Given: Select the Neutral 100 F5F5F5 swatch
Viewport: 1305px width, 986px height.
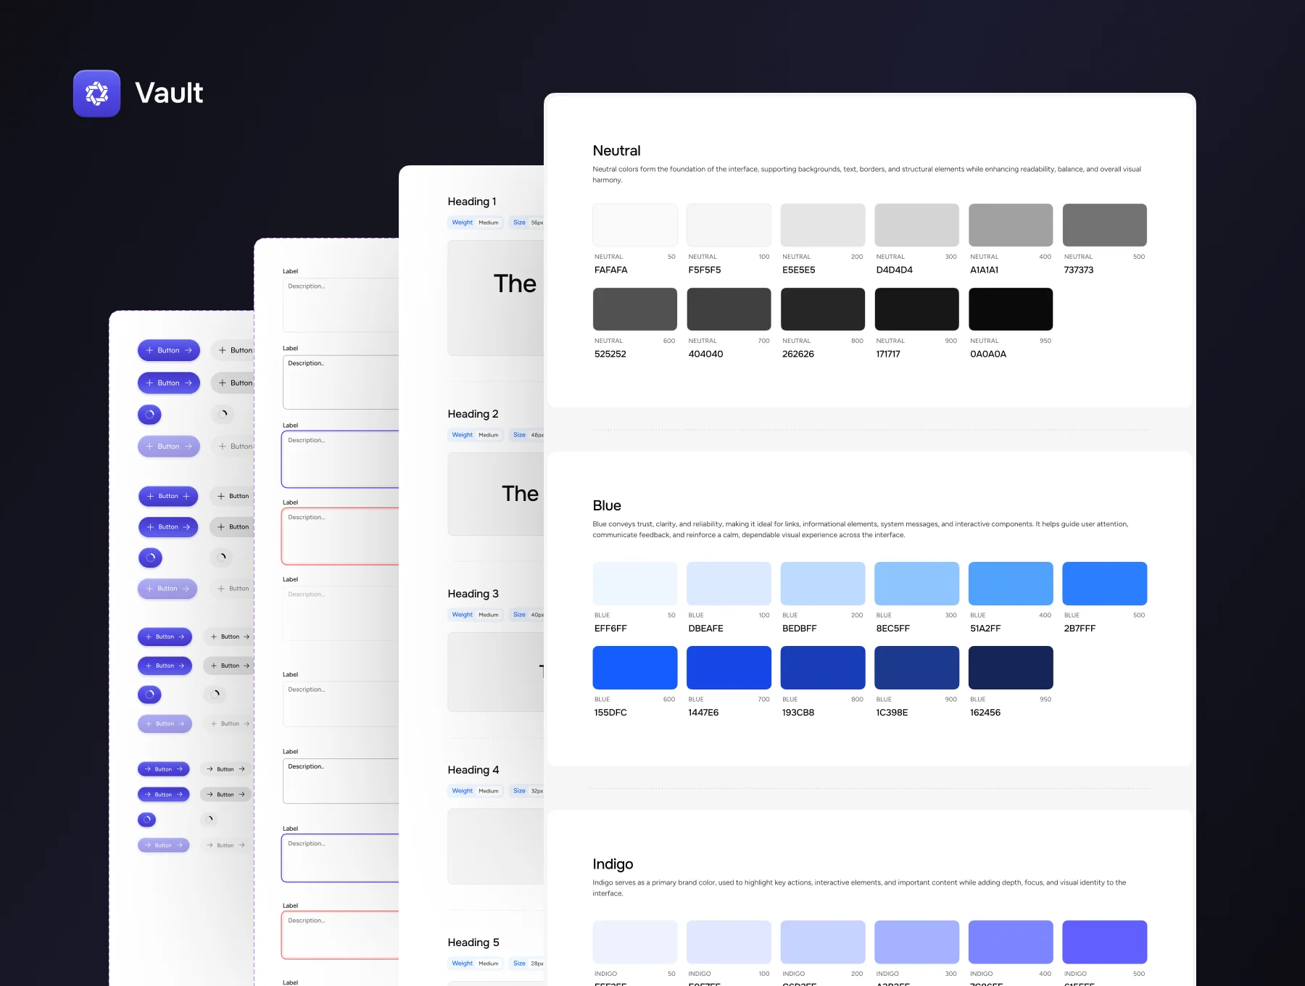Looking at the screenshot, I should click(x=729, y=225).
